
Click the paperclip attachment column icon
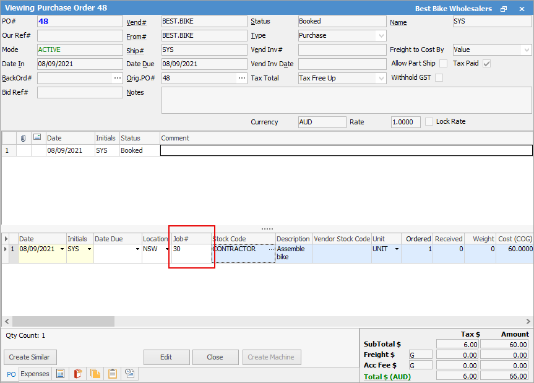[x=24, y=137]
